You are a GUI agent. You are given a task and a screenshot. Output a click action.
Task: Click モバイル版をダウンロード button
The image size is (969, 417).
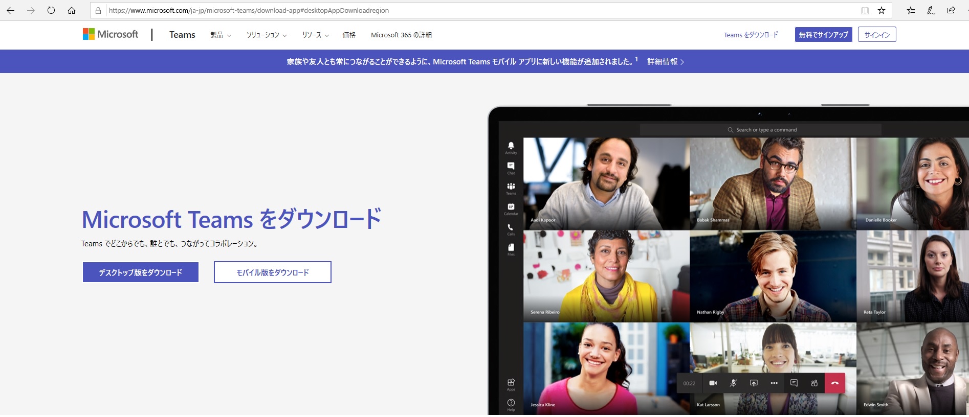pyautogui.click(x=273, y=272)
